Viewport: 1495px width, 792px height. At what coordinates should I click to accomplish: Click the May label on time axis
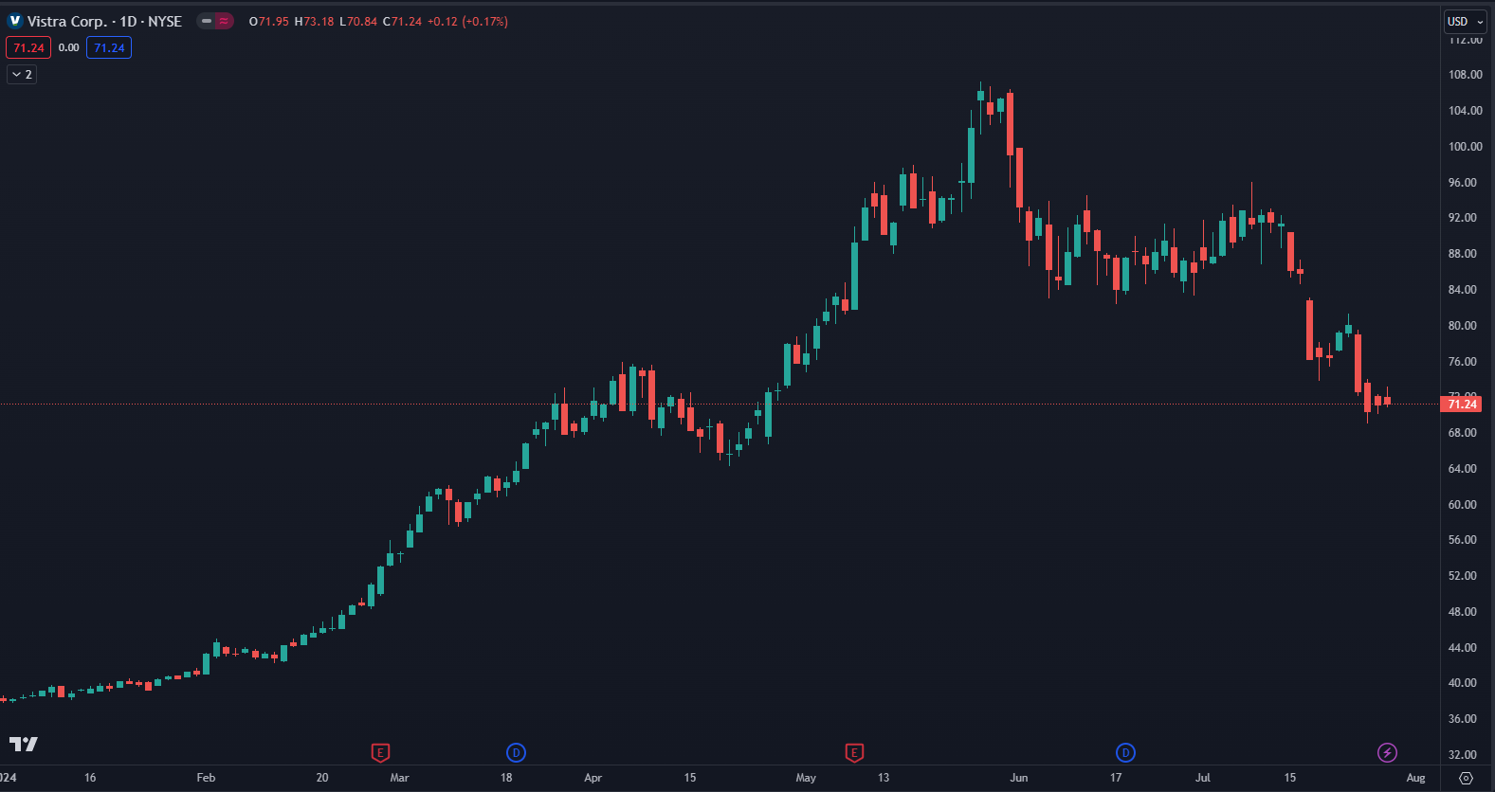(806, 778)
